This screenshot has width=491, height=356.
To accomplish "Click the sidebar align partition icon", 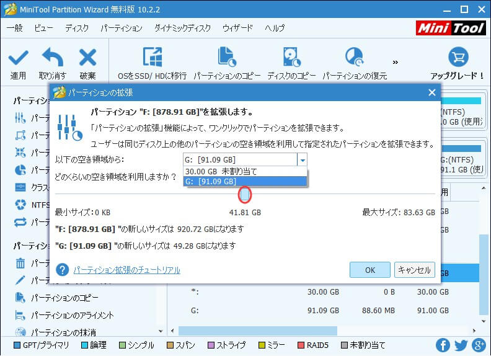I will point(20,315).
